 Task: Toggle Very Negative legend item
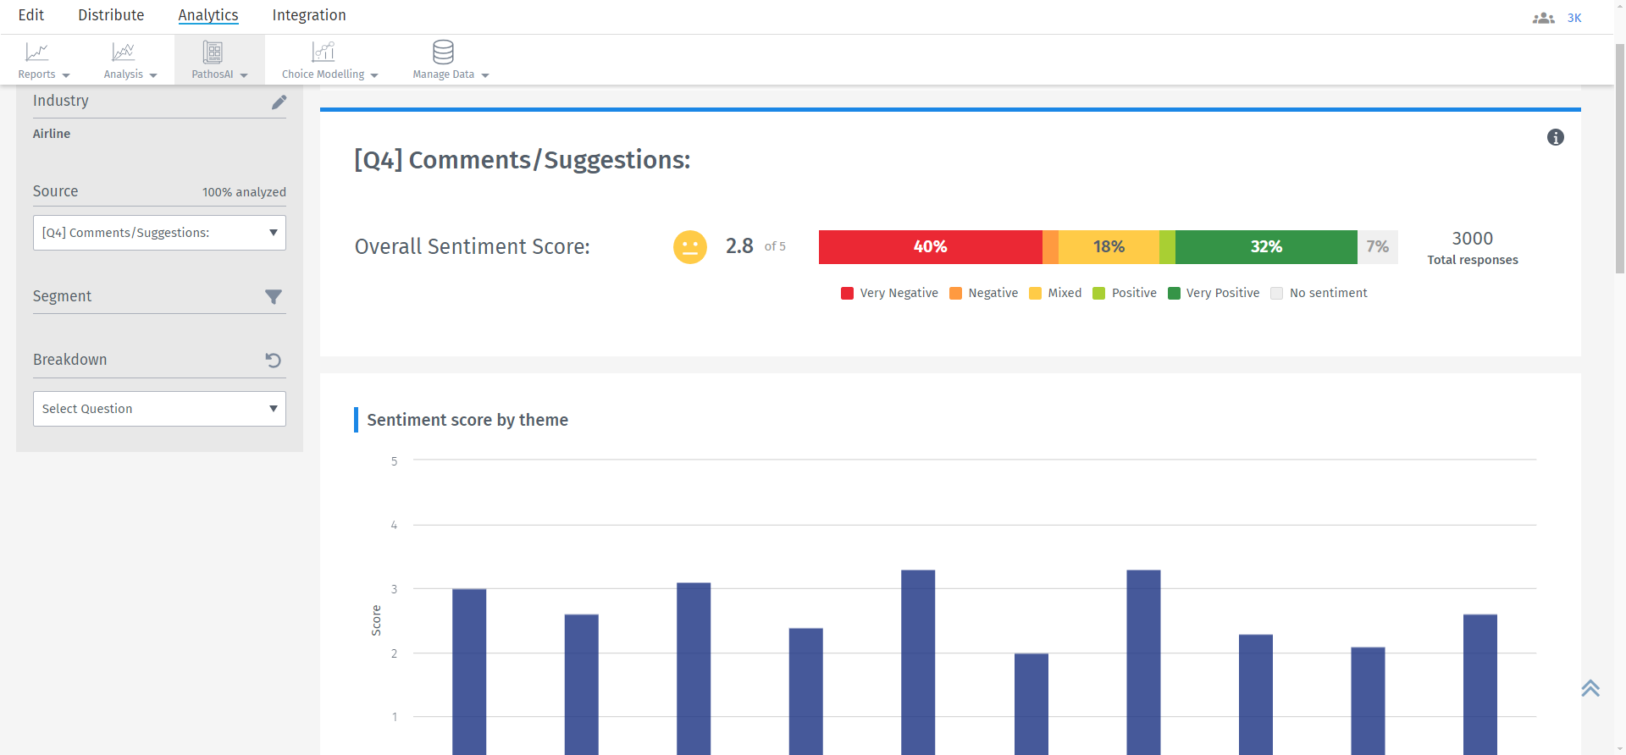point(889,293)
